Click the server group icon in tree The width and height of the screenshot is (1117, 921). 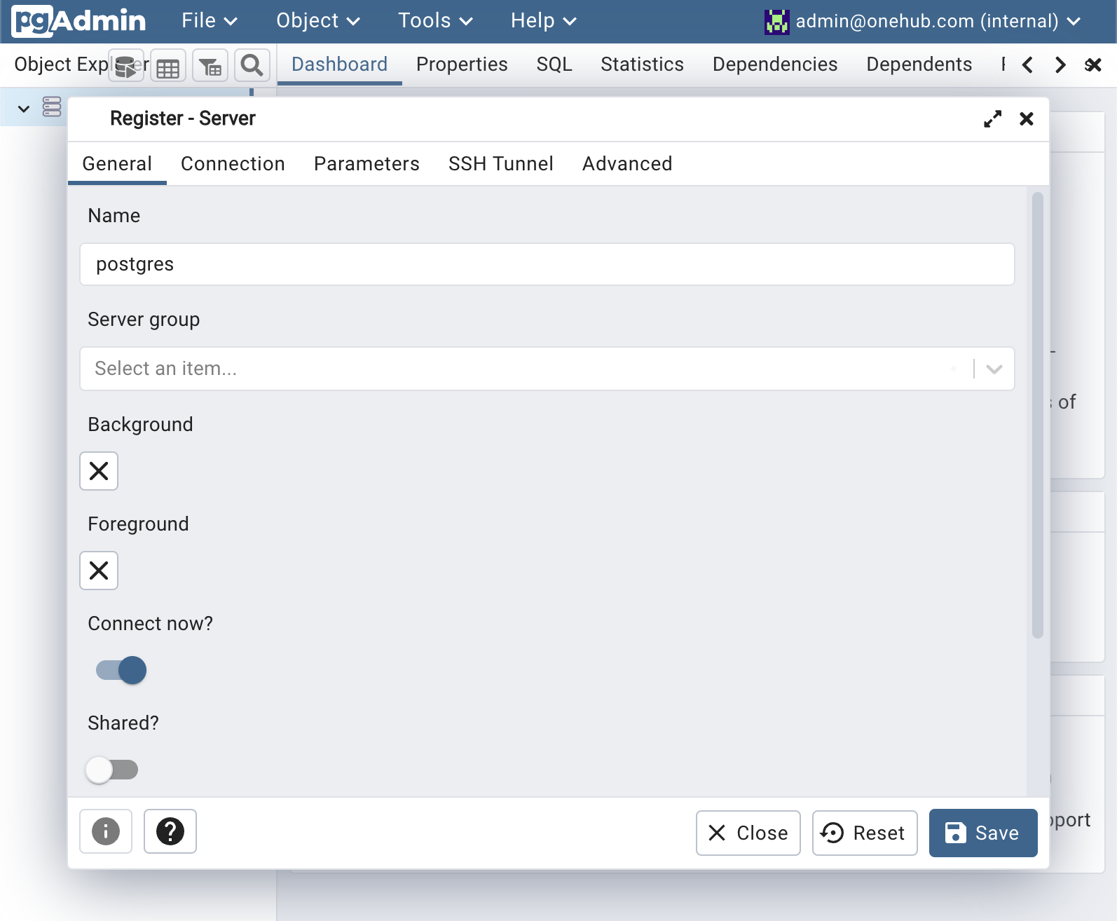point(52,107)
